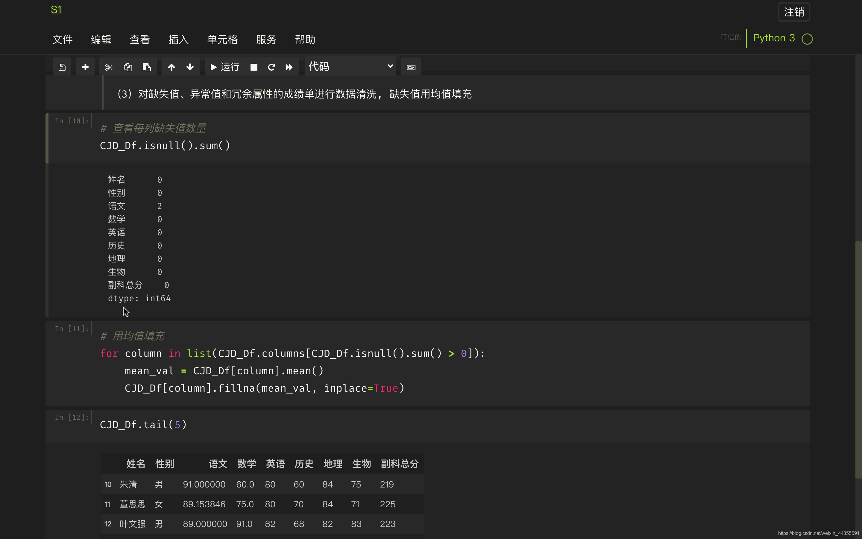This screenshot has width=862, height=539.
Task: Click the 姓名 table column header
Action: click(x=136, y=464)
